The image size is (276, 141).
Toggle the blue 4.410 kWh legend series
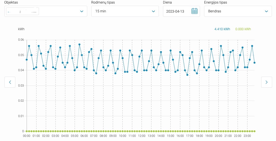222,29
